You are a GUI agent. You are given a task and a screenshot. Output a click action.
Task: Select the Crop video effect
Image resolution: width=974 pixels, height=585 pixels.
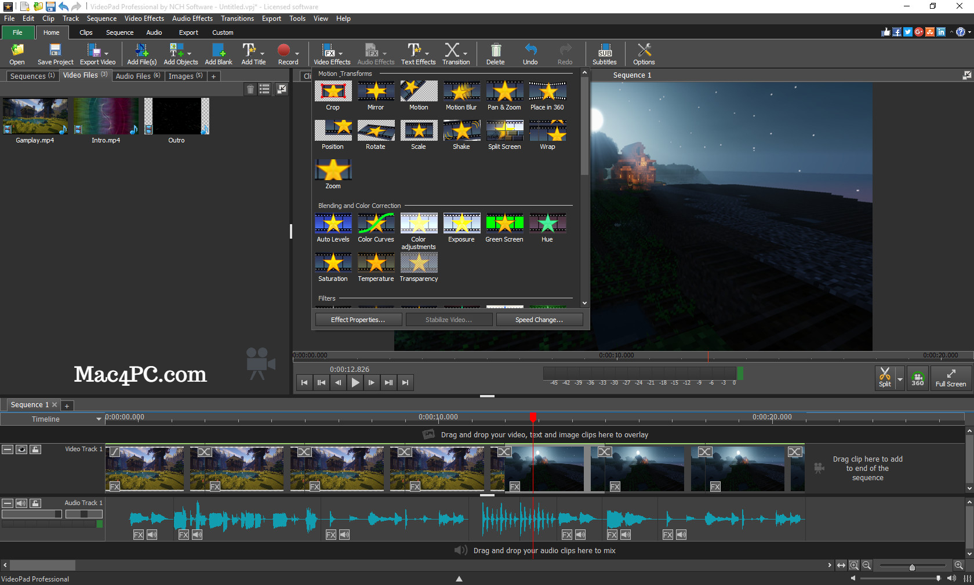pyautogui.click(x=333, y=96)
